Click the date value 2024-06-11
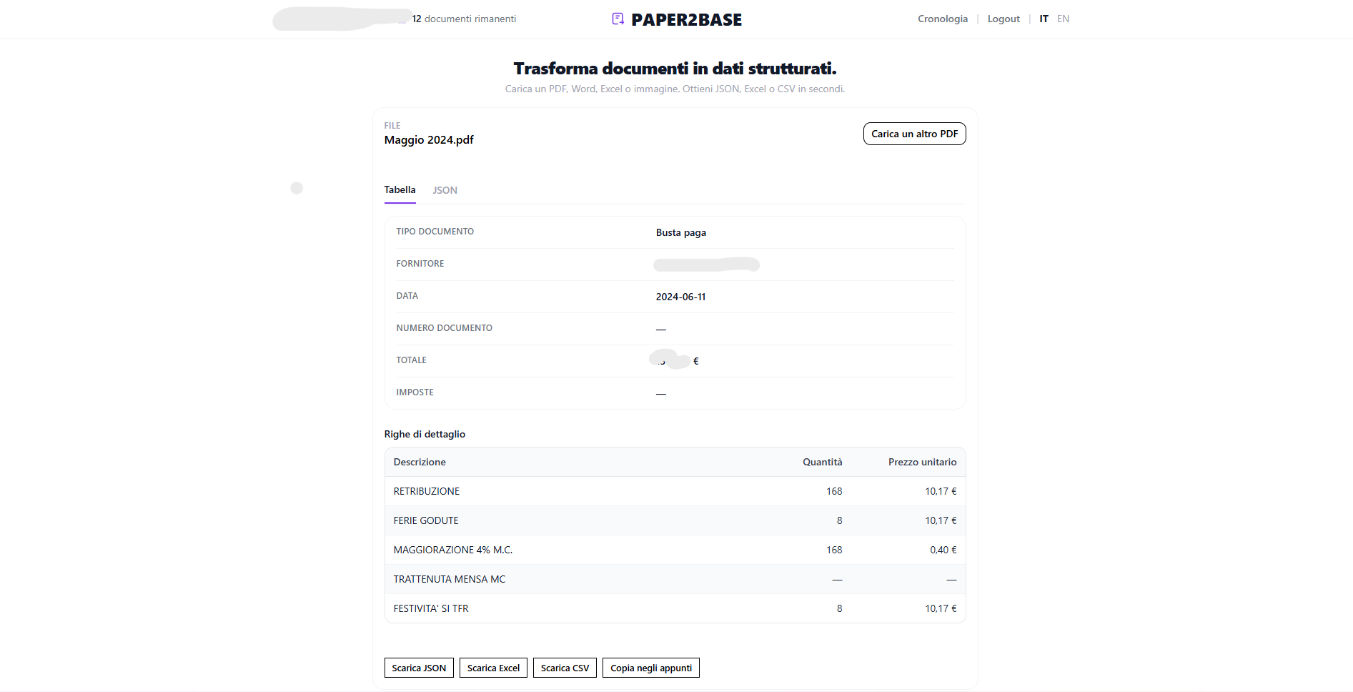This screenshot has width=1353, height=692. click(680, 297)
